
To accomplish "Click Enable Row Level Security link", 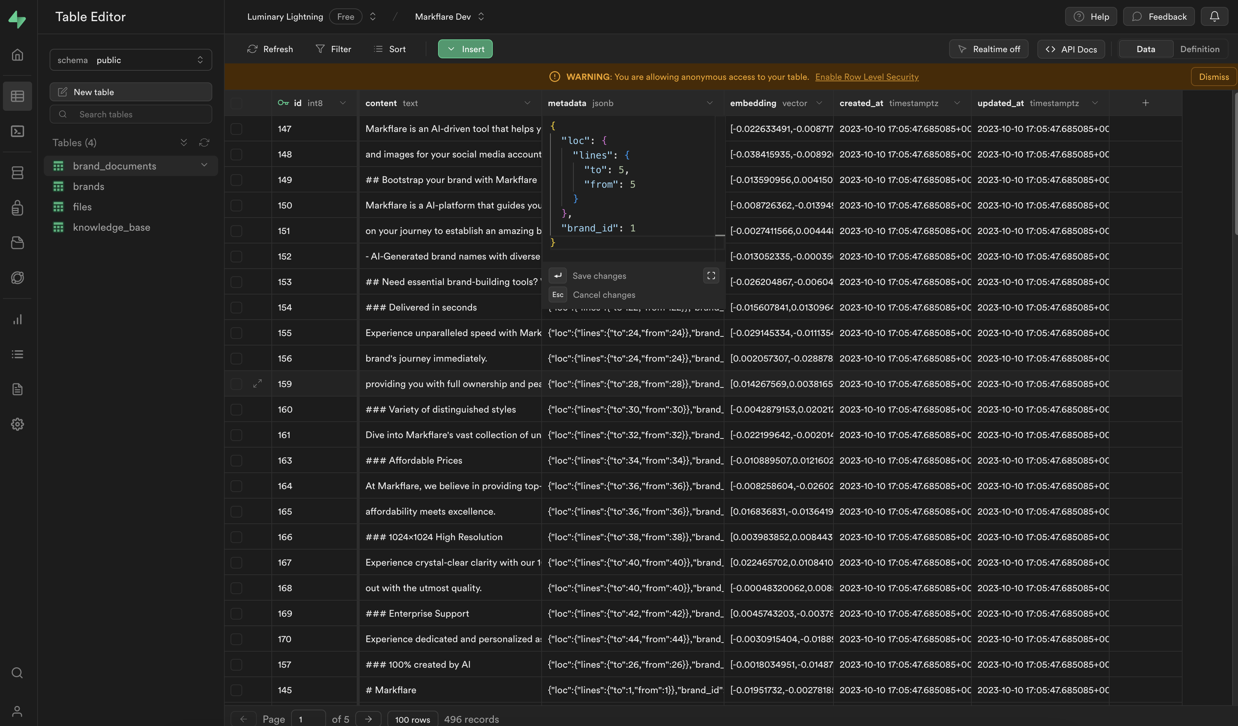I will pos(867,77).
